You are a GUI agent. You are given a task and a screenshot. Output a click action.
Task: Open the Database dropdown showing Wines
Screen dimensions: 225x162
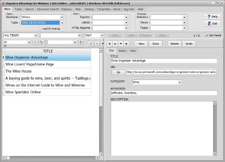click(x=62, y=17)
